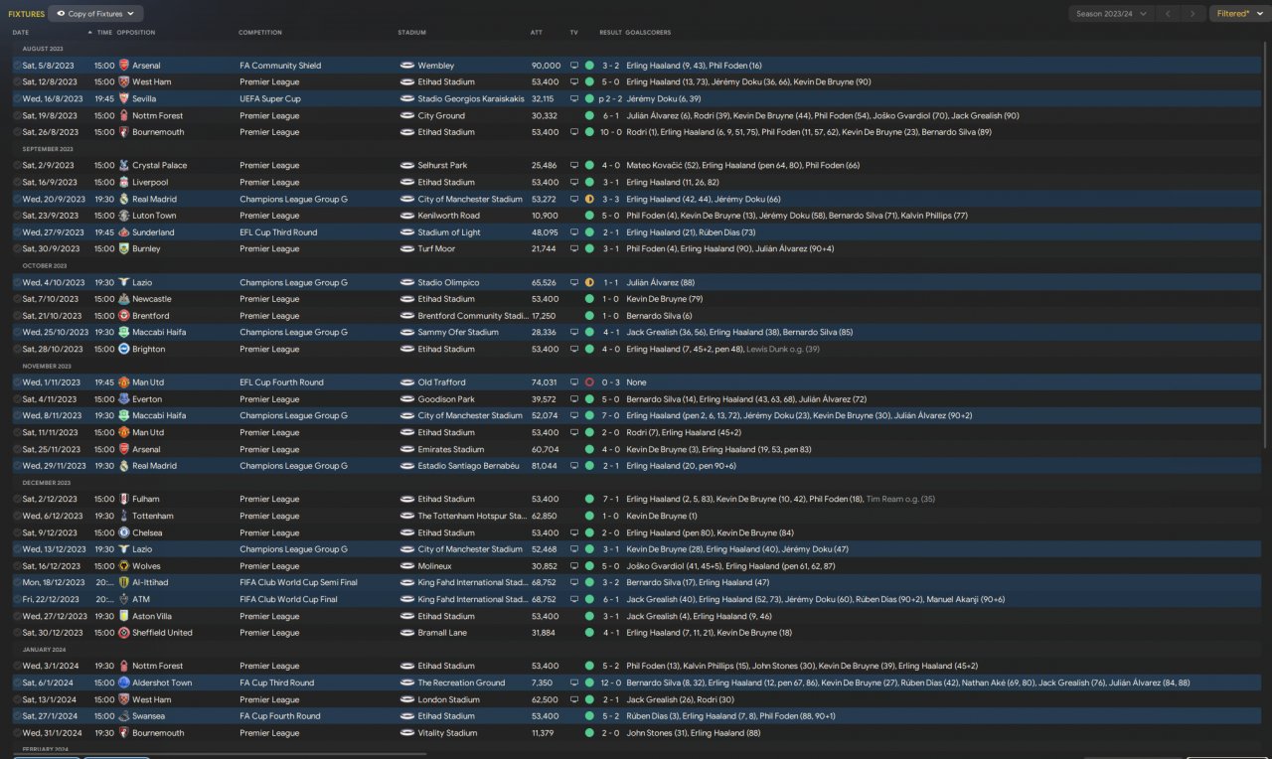Sort by the Att column header

point(537,33)
